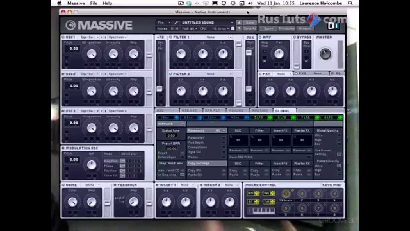
Task: Click the 5 LFO green cross handle
Action: pyautogui.click(x=270, y=118)
